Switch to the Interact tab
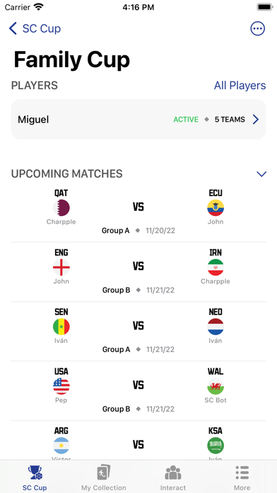The height and width of the screenshot is (493, 277). click(173, 477)
